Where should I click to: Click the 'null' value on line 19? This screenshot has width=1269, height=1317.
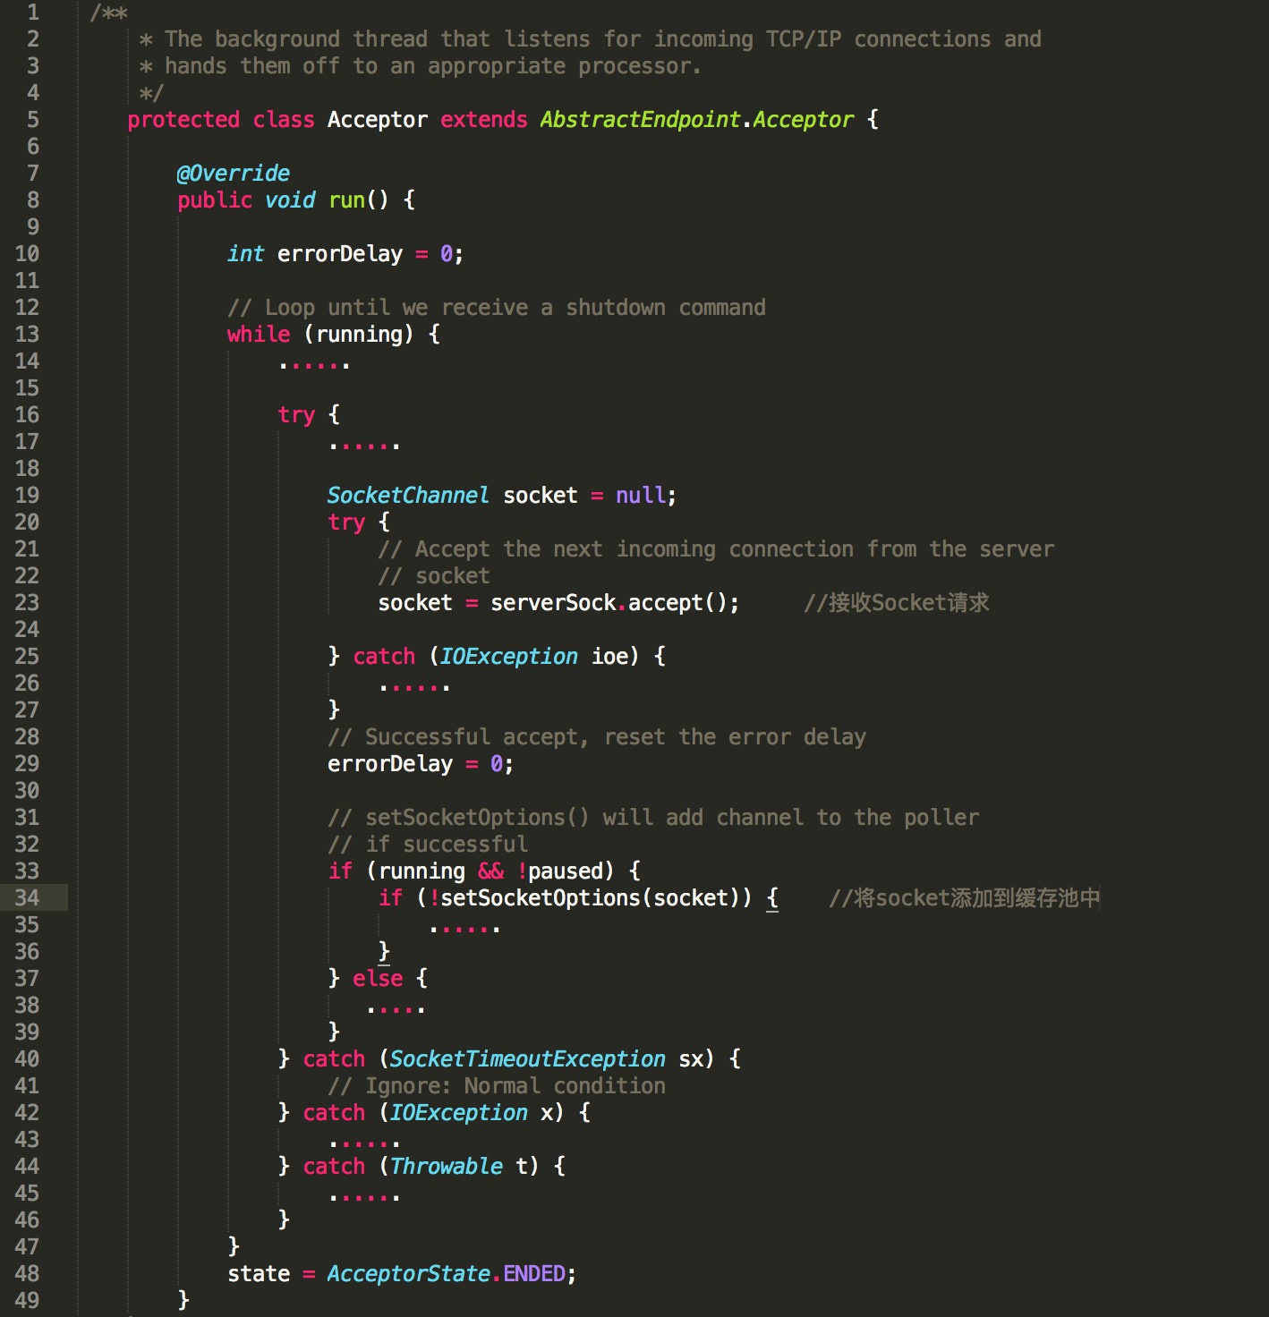[x=640, y=495]
